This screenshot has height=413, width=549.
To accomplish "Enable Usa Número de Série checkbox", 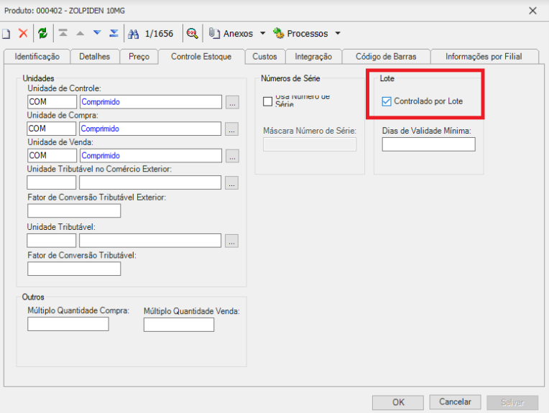I will pos(268,101).
